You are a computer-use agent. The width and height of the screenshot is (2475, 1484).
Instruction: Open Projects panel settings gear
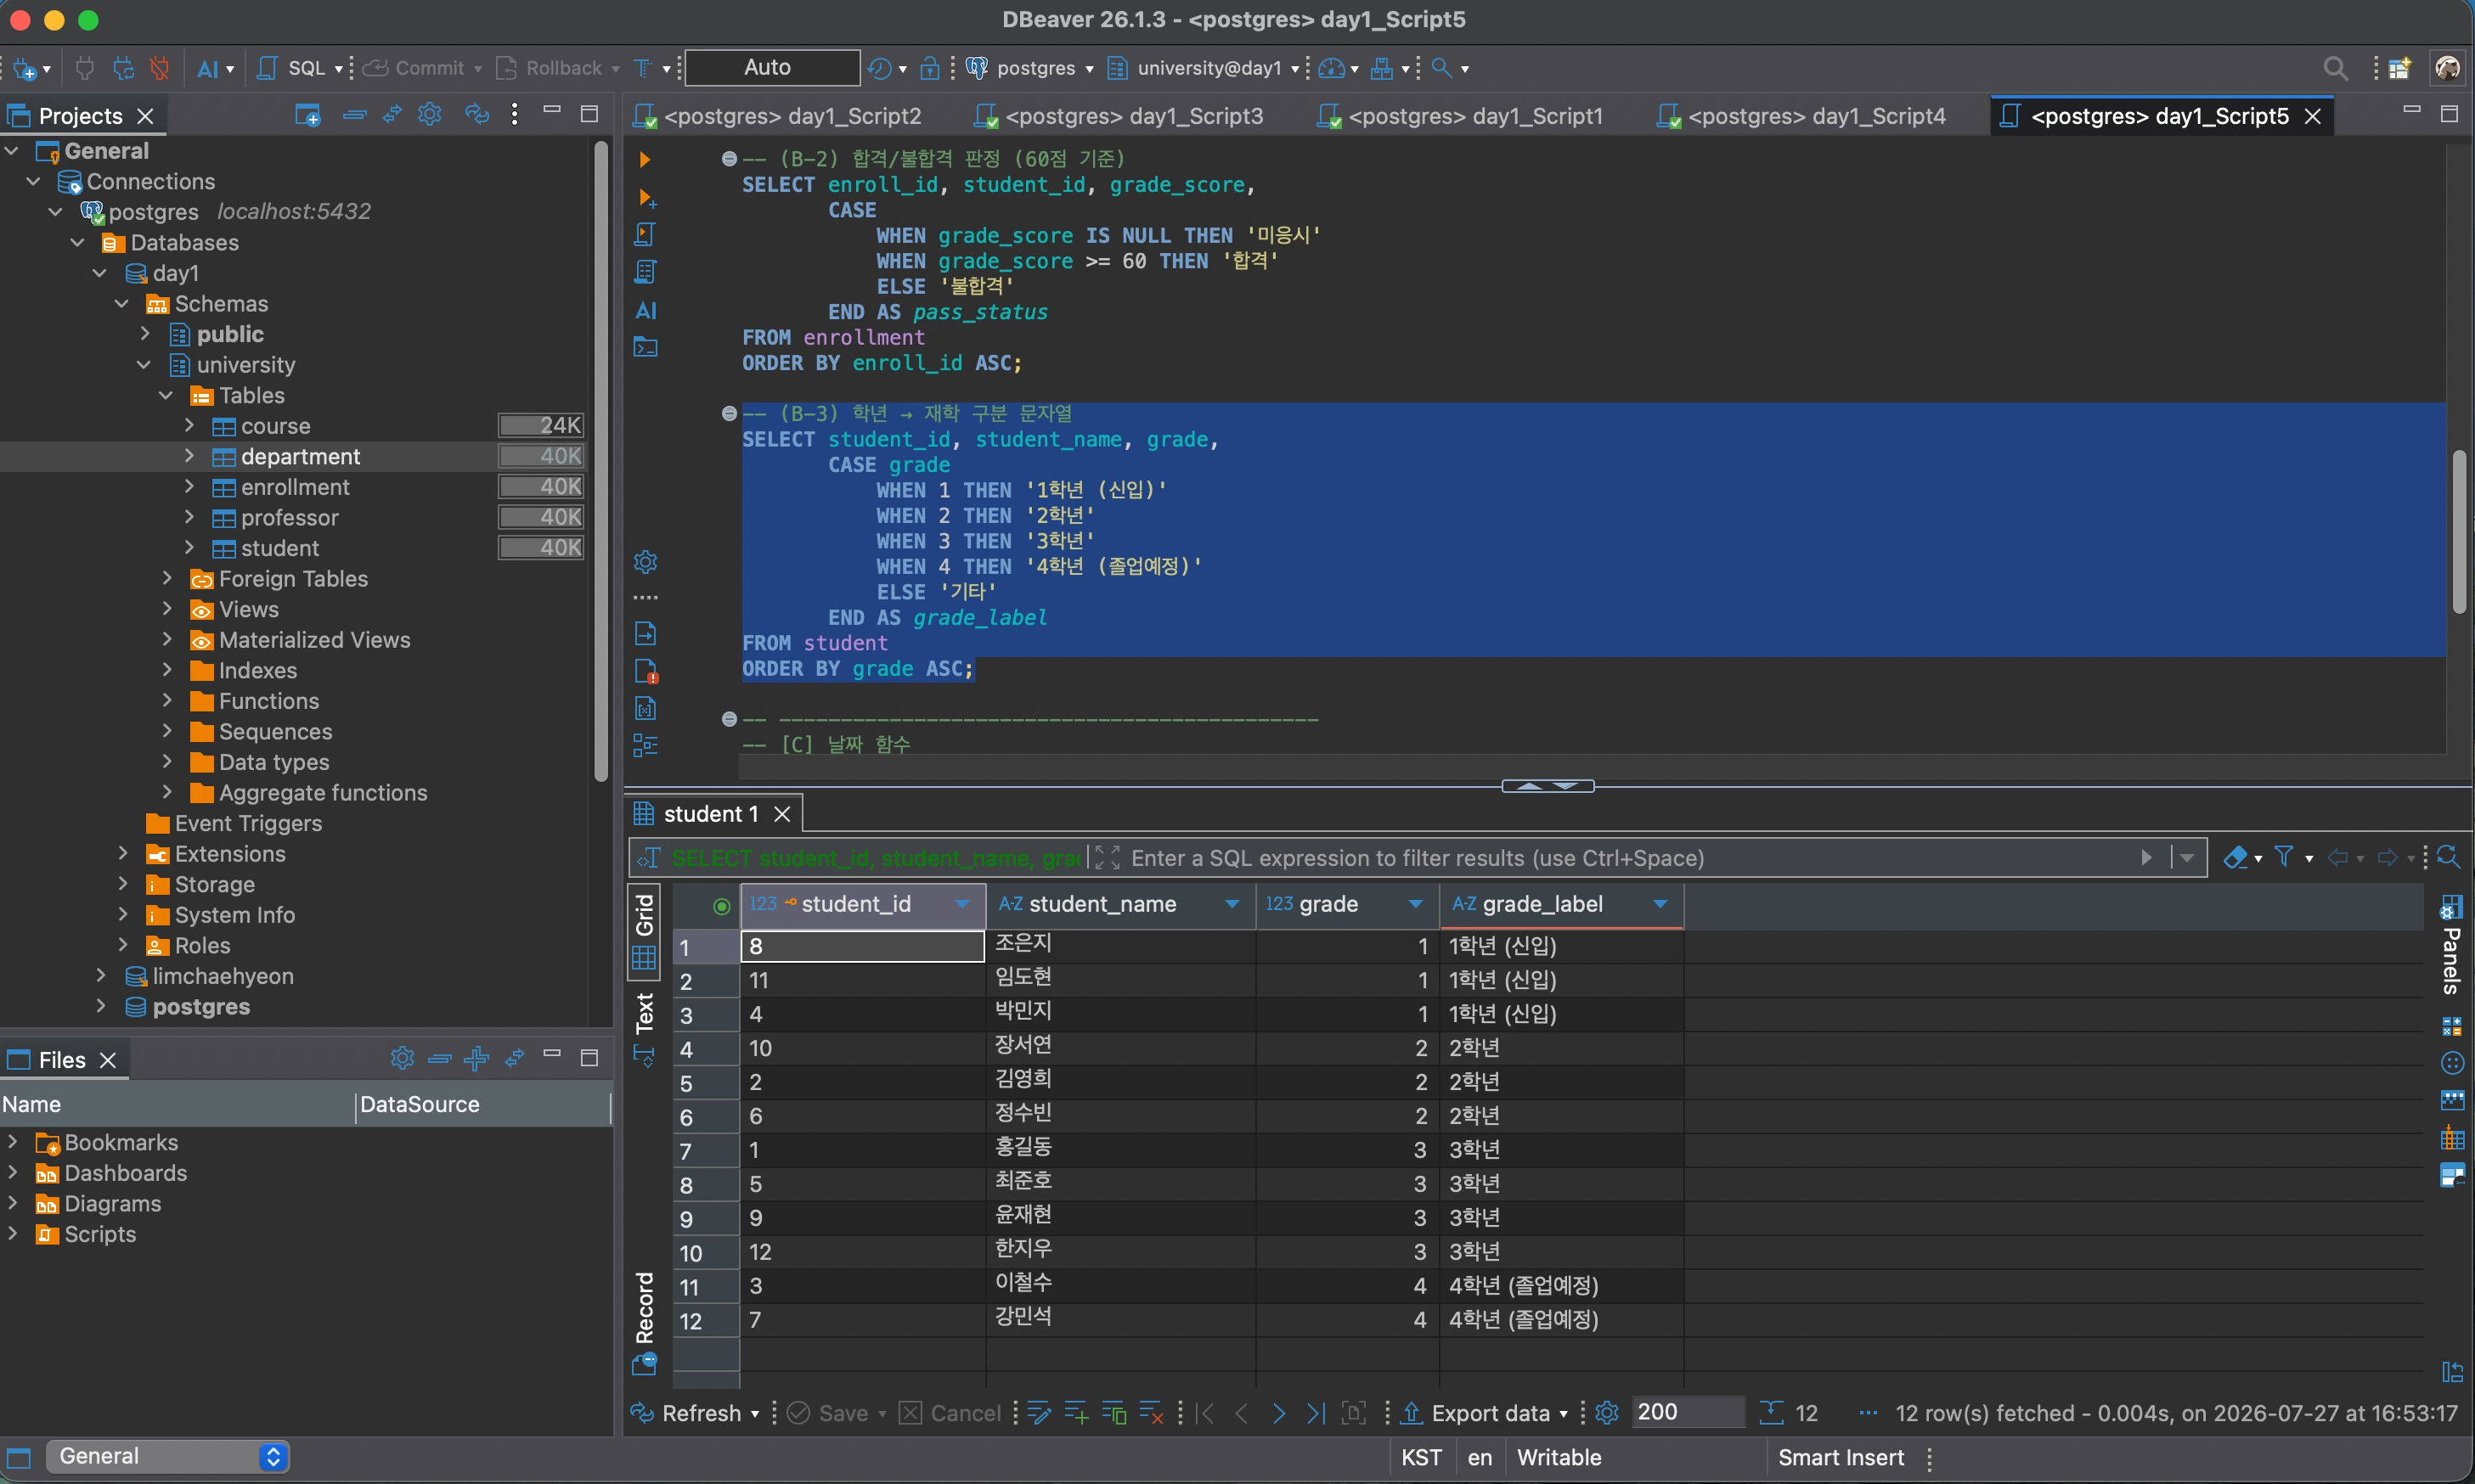(x=430, y=115)
